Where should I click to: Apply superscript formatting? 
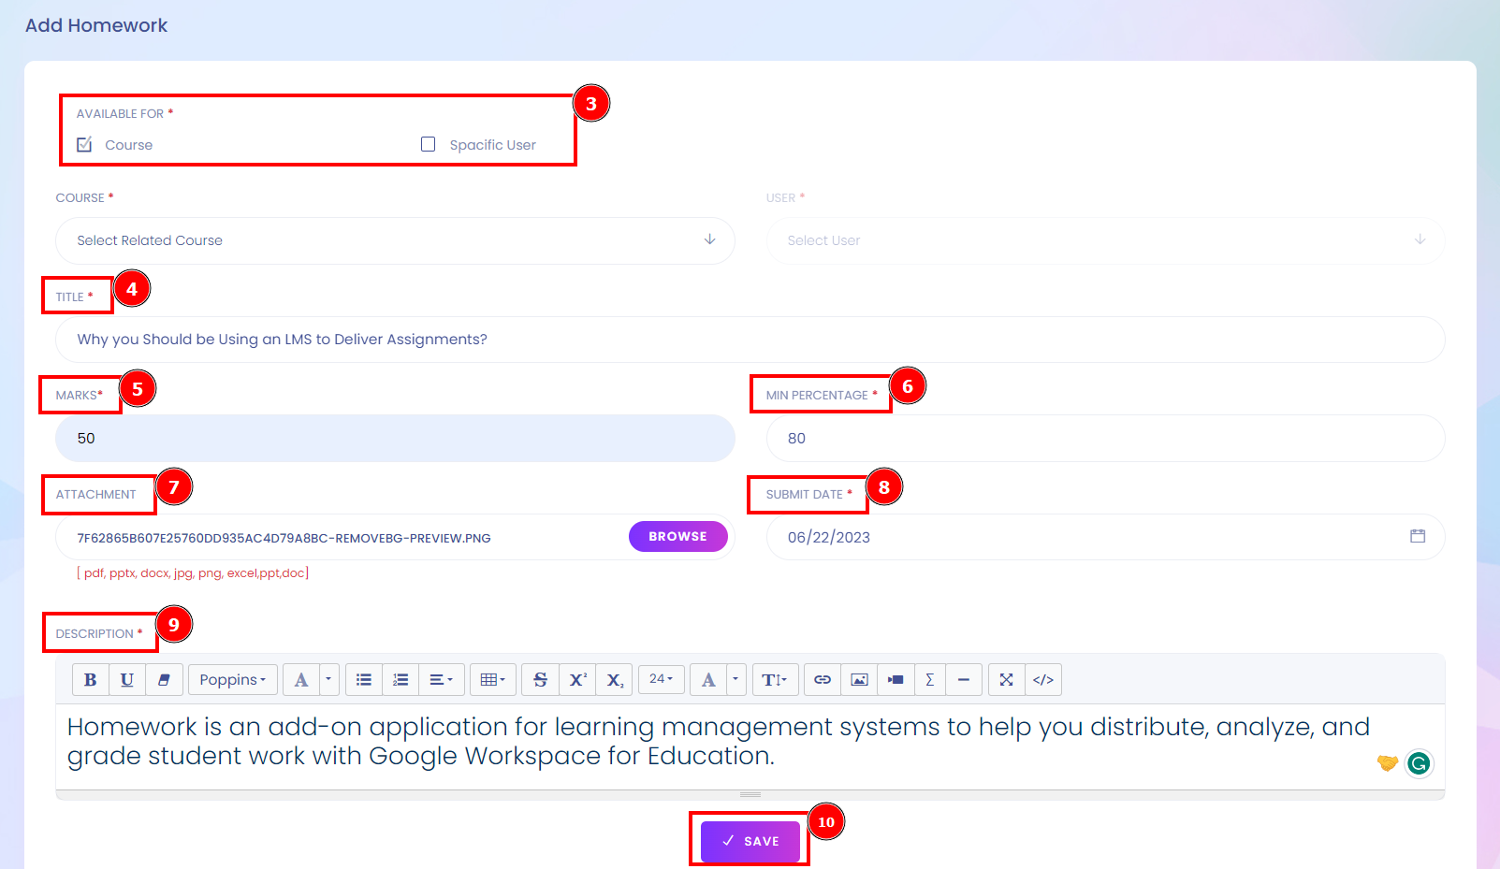[577, 680]
